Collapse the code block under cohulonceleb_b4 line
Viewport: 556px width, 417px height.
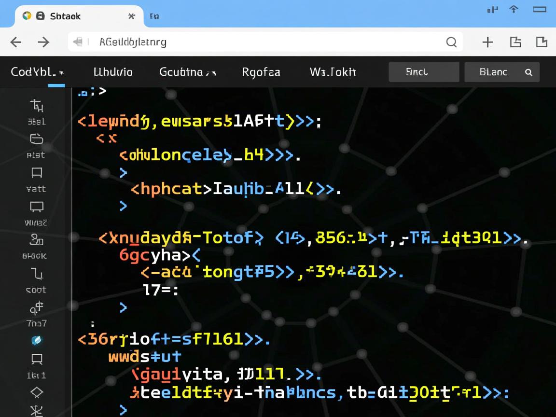pyautogui.click(x=123, y=172)
